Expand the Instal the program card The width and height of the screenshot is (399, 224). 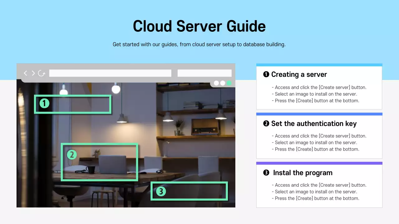pyautogui.click(x=319, y=185)
